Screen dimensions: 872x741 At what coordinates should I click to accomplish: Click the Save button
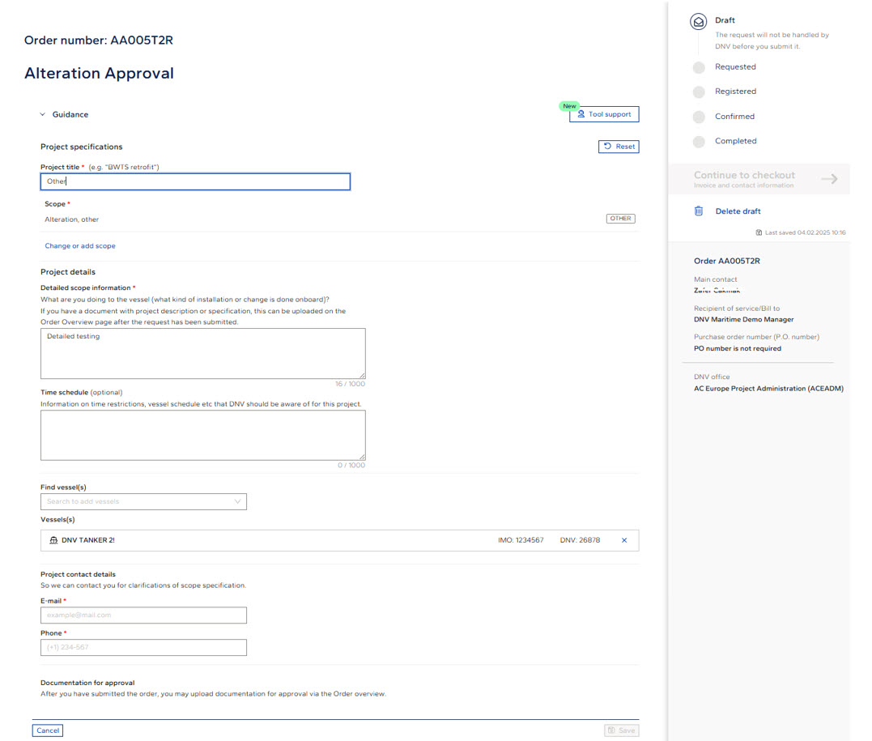pyautogui.click(x=621, y=730)
